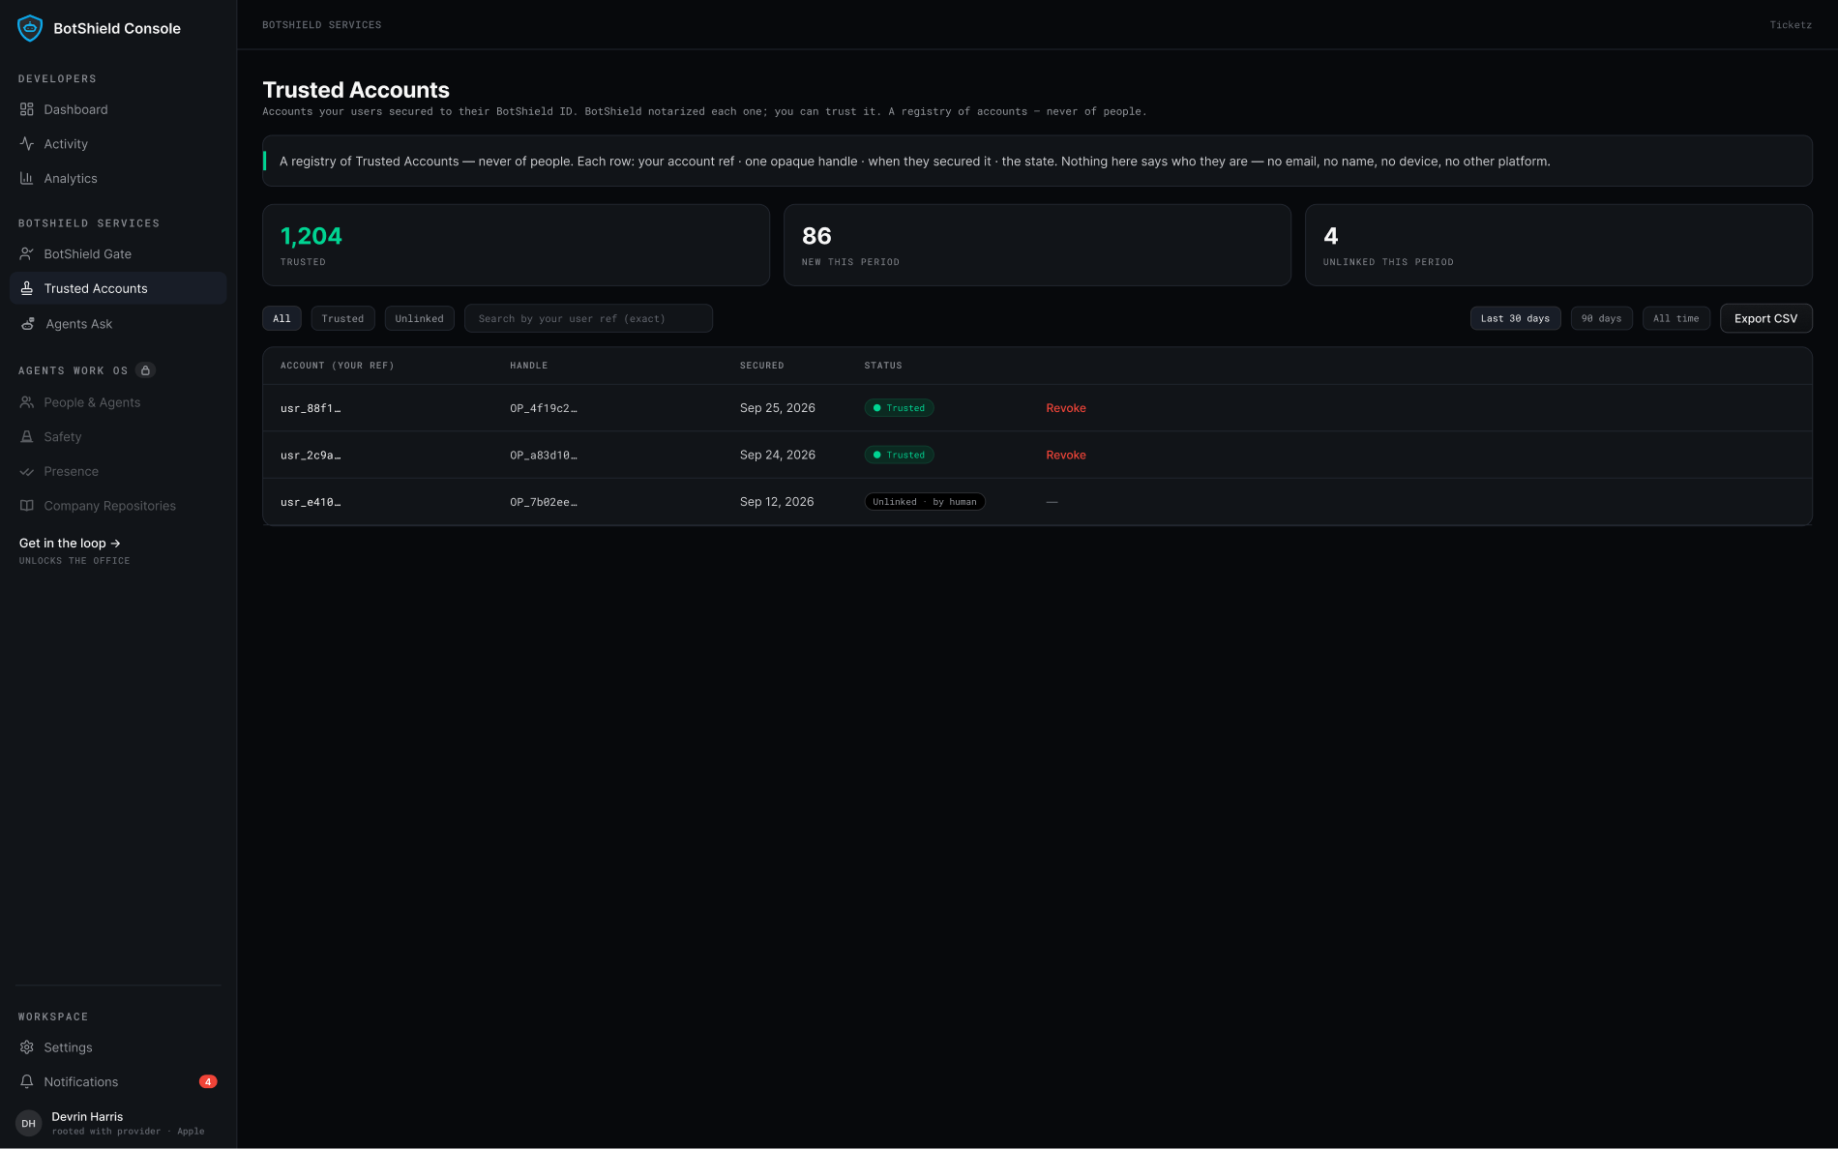Viewport: 1838px width, 1149px height.
Task: Click the Notifications bell icon
Action: [x=27, y=1082]
